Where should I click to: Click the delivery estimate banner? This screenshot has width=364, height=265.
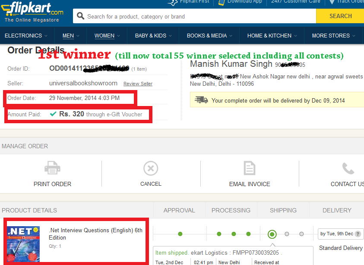277,100
